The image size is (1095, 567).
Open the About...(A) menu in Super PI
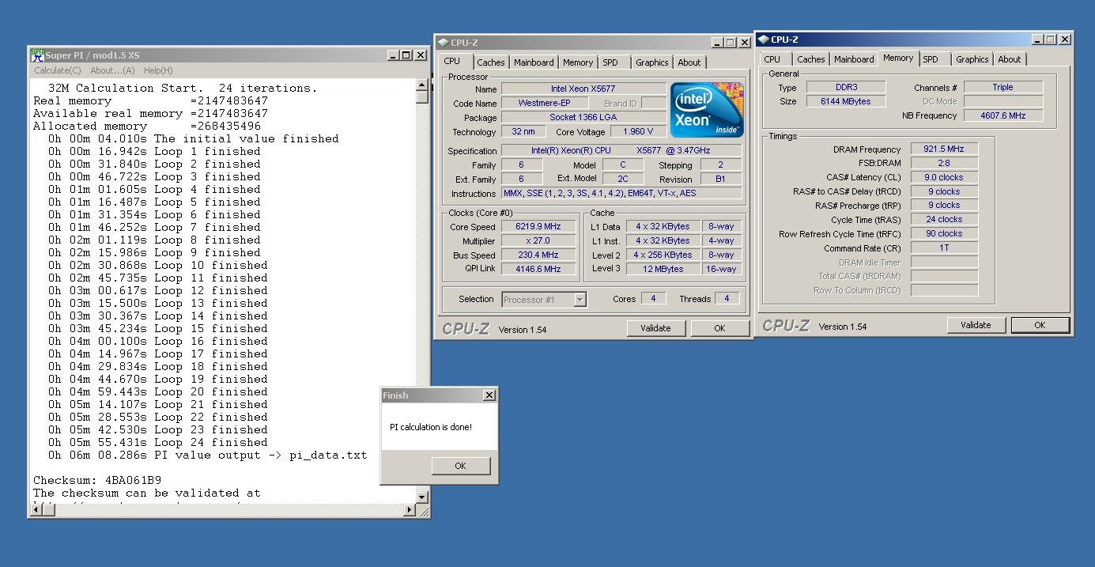tap(112, 70)
